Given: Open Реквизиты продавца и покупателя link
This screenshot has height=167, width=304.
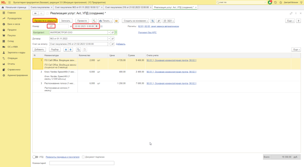Looking at the screenshot, I should tap(62, 157).
